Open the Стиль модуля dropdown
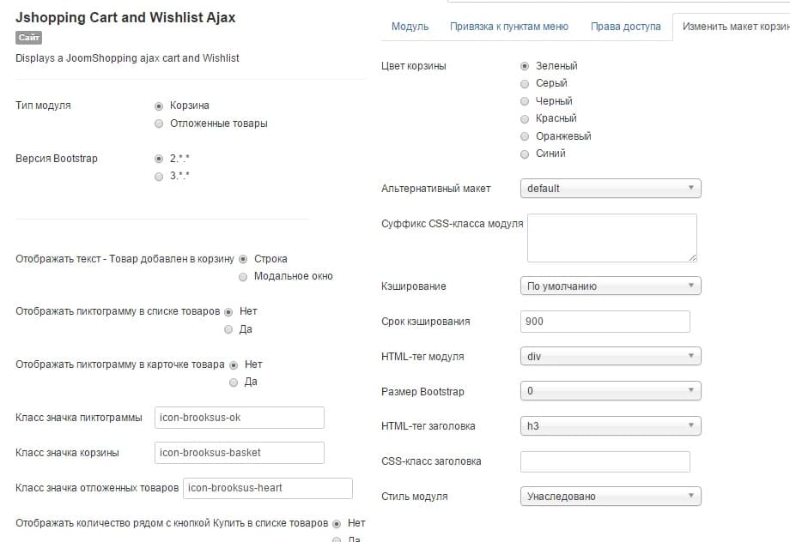Screen dimensions: 790x542 click(611, 497)
